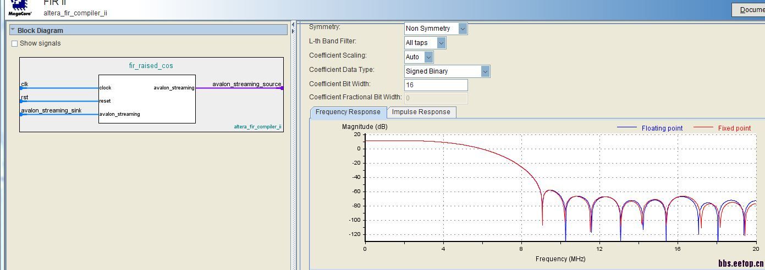Viewport: 765px width, 270px height.
Task: Click the lower expand arrow on the panel splitter
Action: [293, 31]
